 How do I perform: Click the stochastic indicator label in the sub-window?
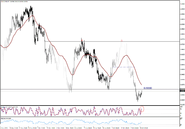(x=9, y=107)
